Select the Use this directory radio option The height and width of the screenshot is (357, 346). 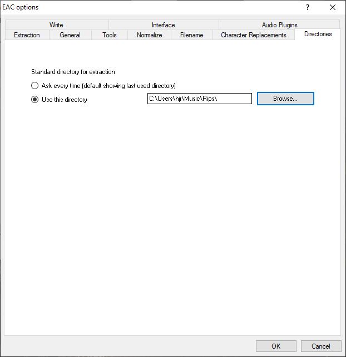[x=59, y=100]
